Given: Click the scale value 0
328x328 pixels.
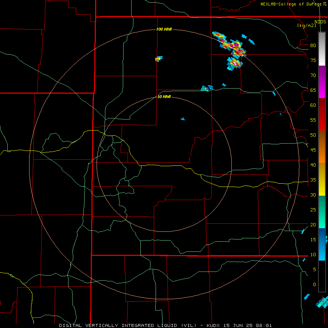Looking at the screenshot, I should pyautogui.click(x=315, y=285).
